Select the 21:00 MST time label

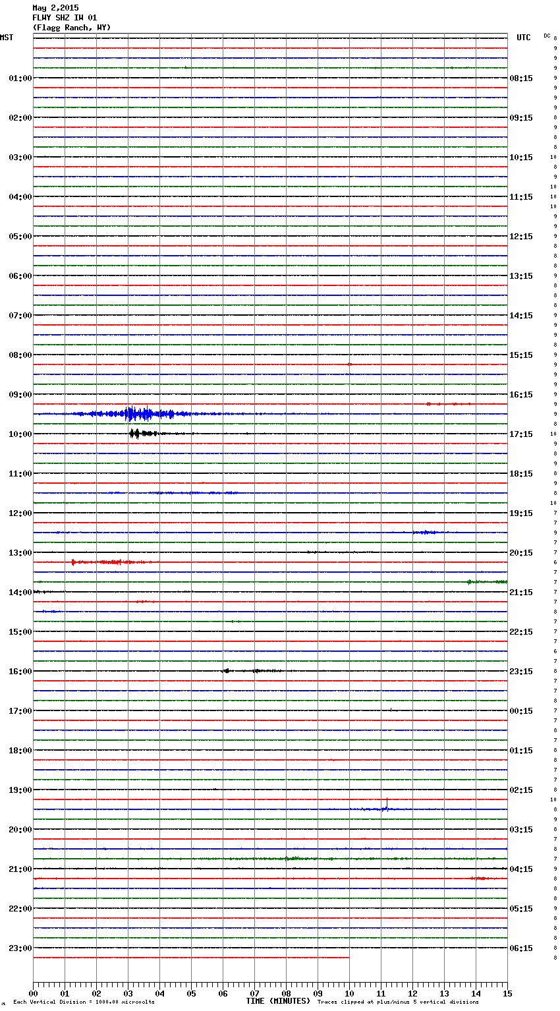[20, 869]
